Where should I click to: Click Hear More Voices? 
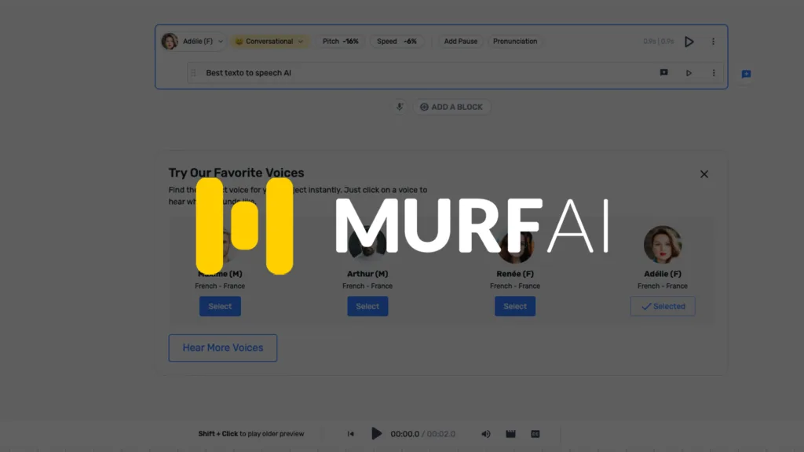click(222, 348)
